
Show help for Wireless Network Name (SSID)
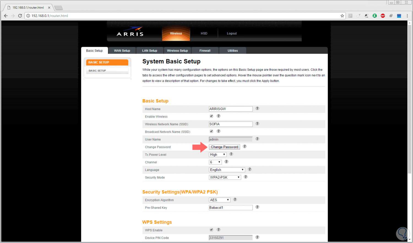257,124
